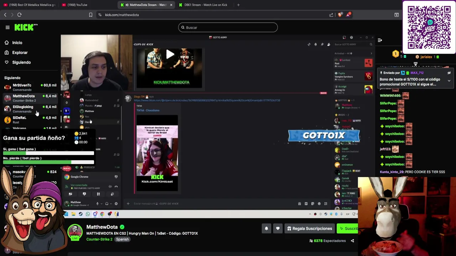456x256 pixels.
Task: Go to Inicio in sidebar
Action: coord(17,43)
